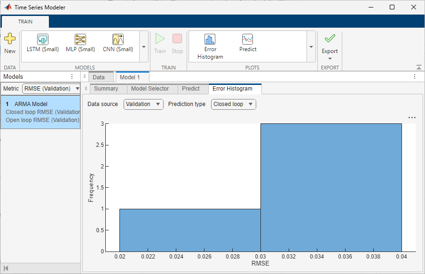Select the MLP (Small) model
The width and height of the screenshot is (425, 274).
coord(80,45)
